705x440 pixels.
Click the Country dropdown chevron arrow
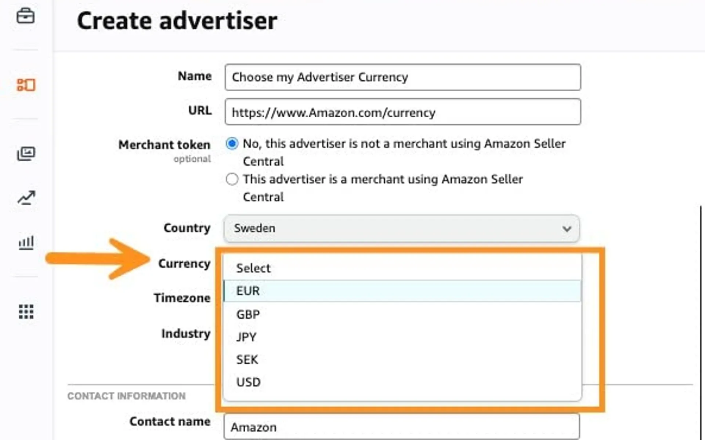click(568, 229)
